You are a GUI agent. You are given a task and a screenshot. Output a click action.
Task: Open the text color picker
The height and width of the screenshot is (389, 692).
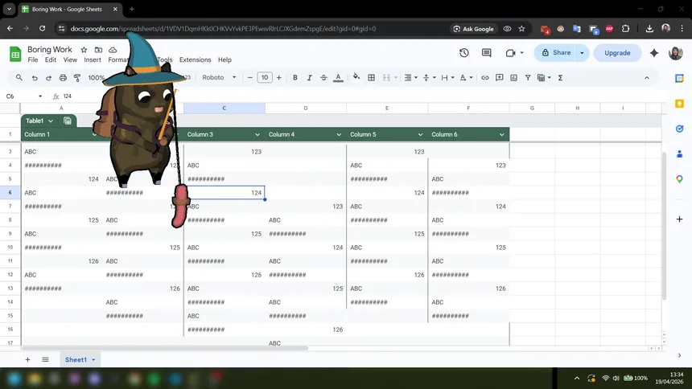point(337,78)
